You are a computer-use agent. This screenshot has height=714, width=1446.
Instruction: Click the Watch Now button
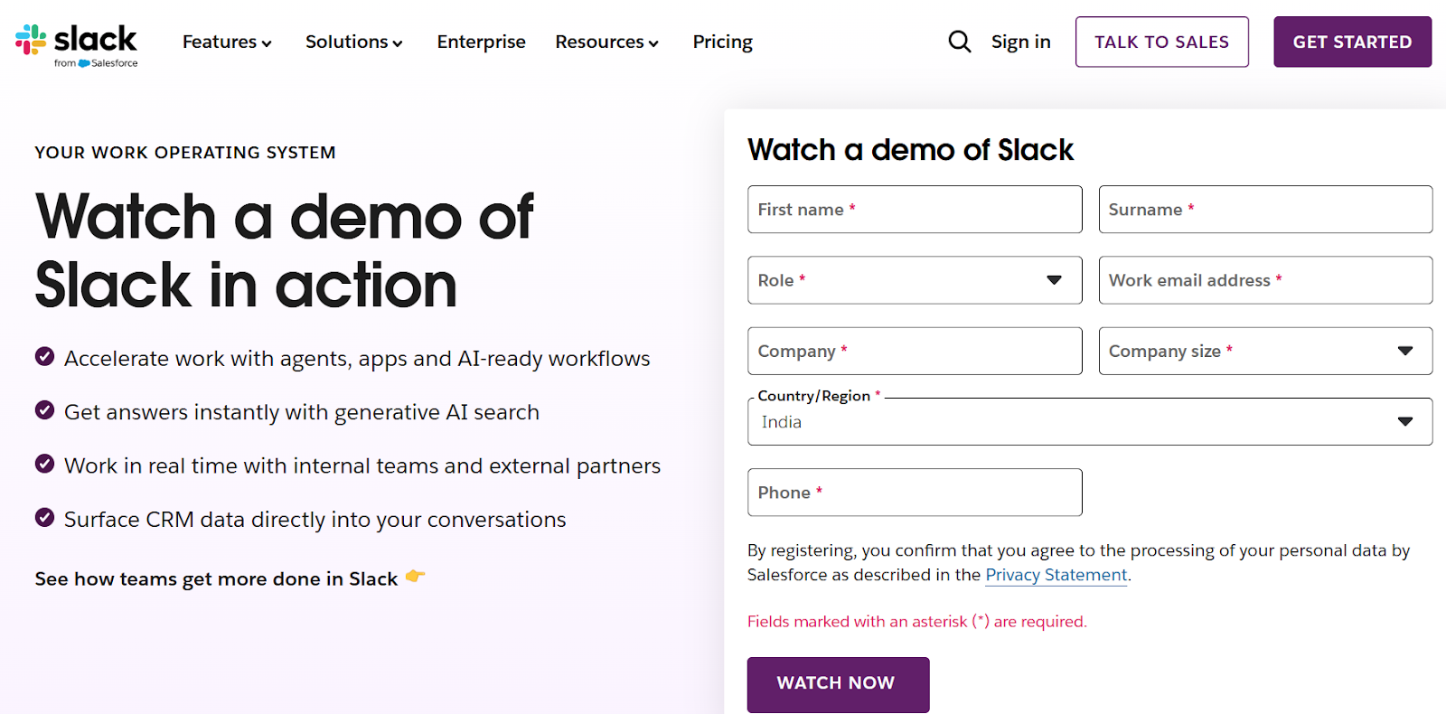(838, 683)
